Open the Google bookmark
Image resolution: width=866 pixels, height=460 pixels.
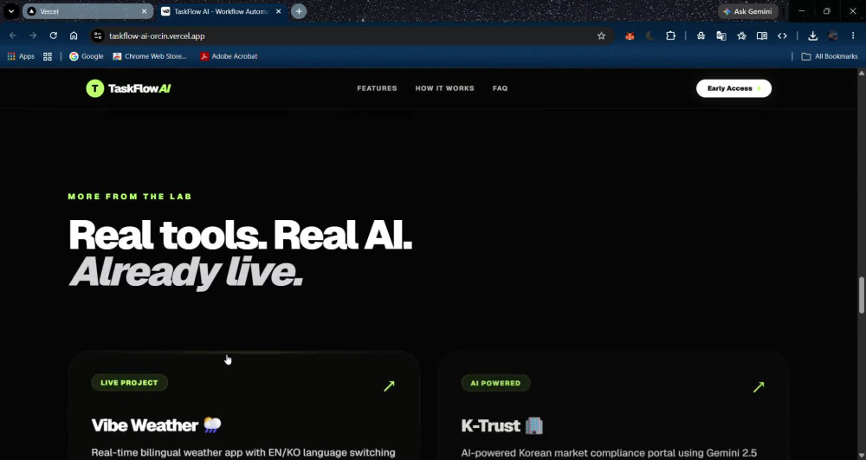(x=86, y=56)
